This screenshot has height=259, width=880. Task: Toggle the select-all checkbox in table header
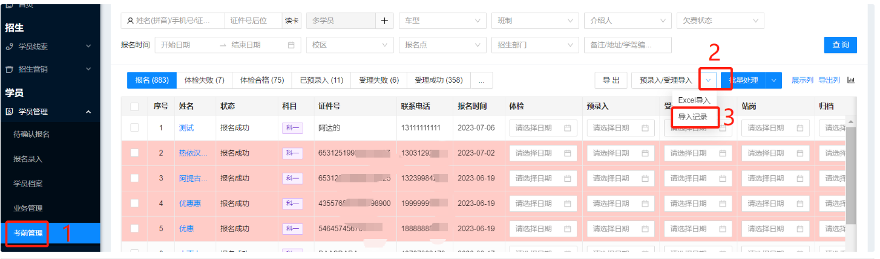point(134,107)
